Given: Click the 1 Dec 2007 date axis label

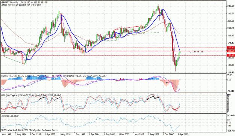Looking at the screenshot, I should click(x=168, y=135).
